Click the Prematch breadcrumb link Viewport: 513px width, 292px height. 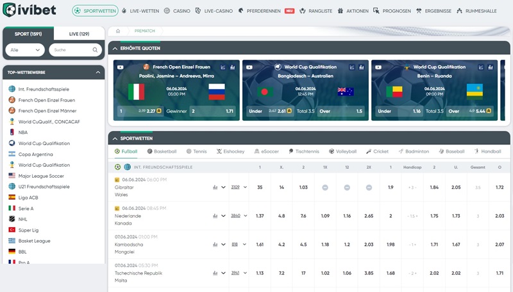(145, 31)
